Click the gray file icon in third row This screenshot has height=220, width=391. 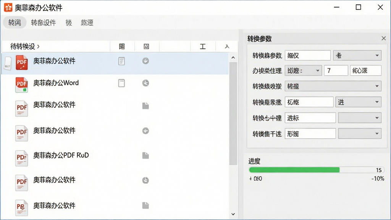click(145, 106)
